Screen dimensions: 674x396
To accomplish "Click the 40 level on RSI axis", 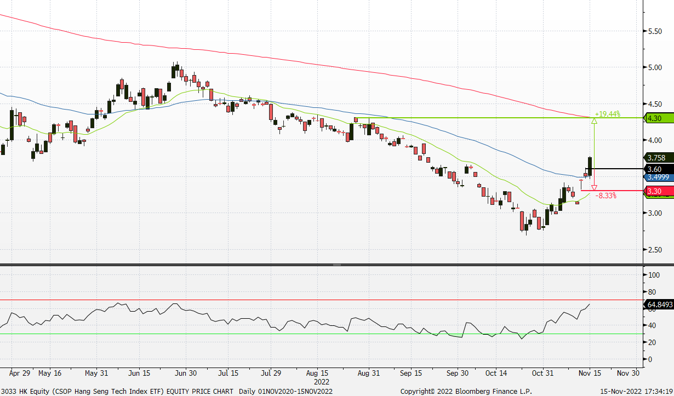I will tap(652, 326).
